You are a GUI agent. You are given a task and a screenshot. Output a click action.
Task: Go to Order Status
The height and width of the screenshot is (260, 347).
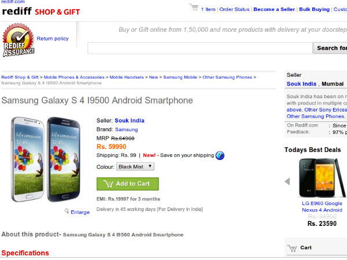coord(234,9)
